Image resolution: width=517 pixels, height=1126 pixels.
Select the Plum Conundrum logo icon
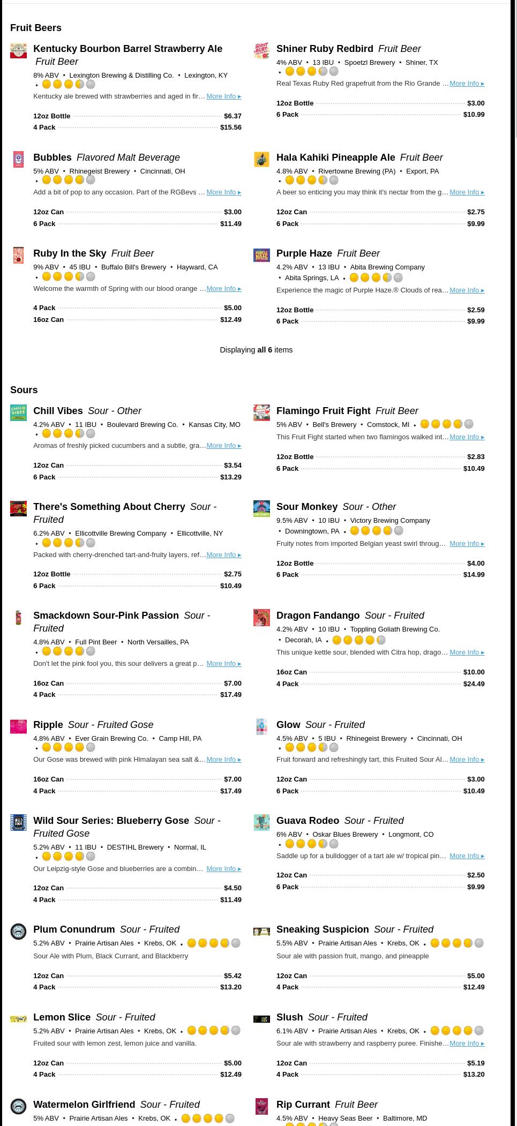[x=18, y=932]
